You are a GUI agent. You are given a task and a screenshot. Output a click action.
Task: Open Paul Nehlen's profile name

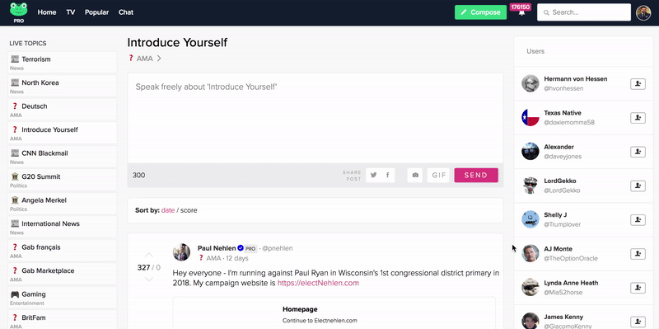(217, 248)
